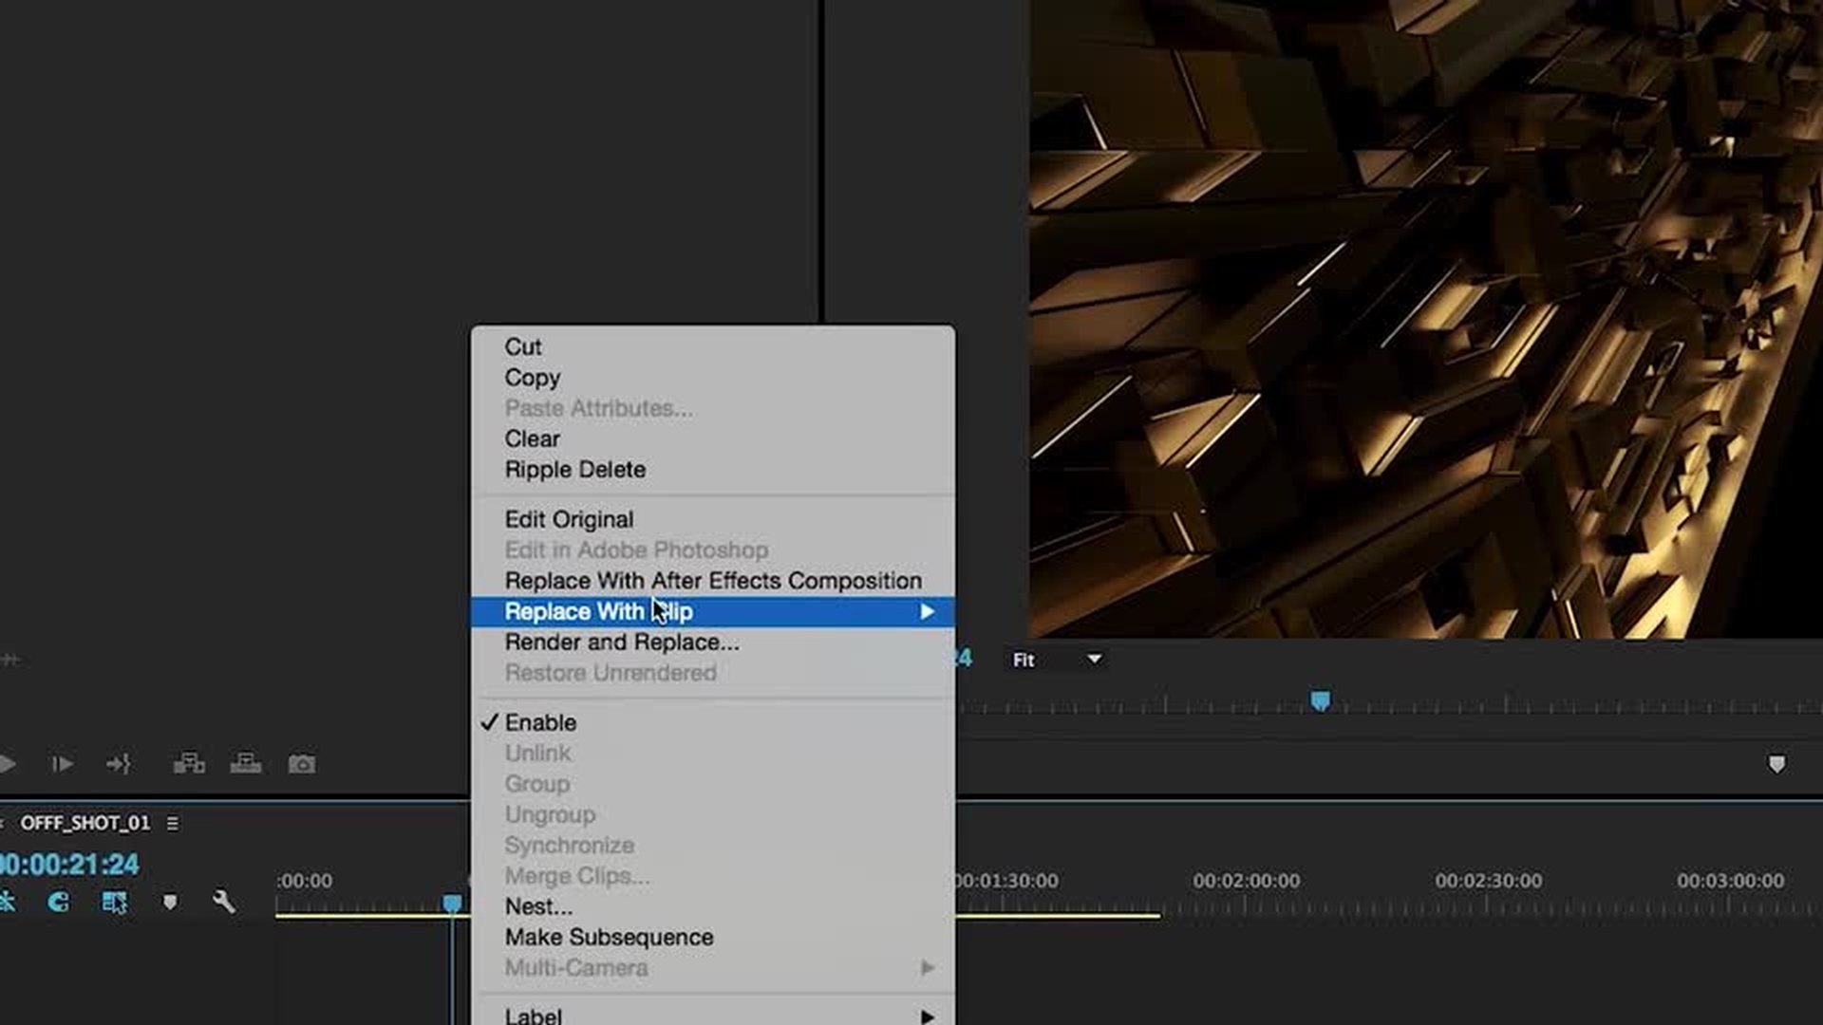Click the Overwrite edit icon

246,764
